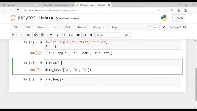Close the Home Page browser tab

click(72, 5)
